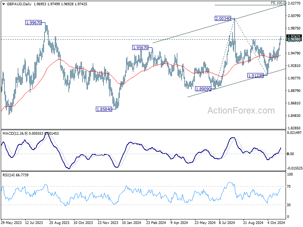Image resolution: width=303 pixels, height=227 pixels.
Task: Select the 1.91230 price label
Action: click(x=255, y=76)
